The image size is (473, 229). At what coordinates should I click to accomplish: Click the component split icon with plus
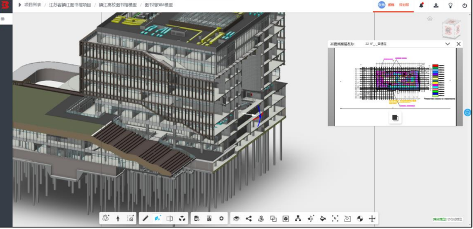click(x=310, y=219)
